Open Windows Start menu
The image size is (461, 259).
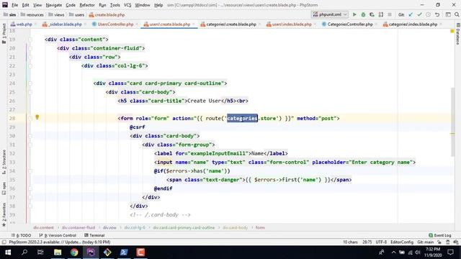coord(8,253)
